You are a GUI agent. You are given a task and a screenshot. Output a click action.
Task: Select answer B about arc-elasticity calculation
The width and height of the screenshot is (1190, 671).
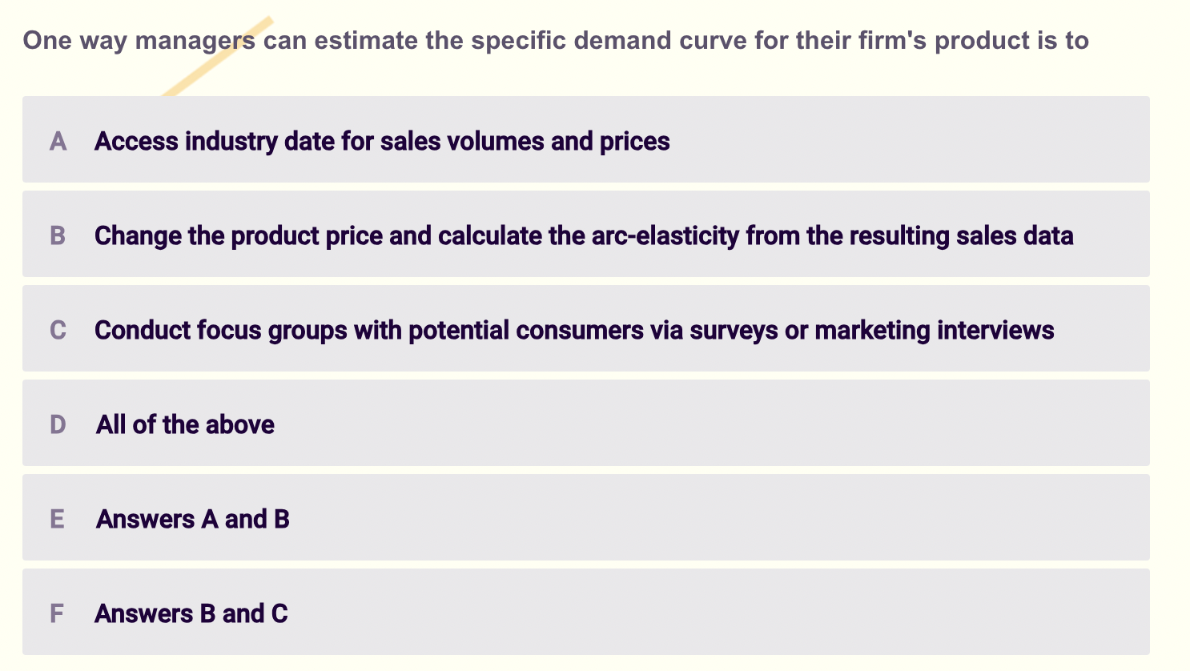click(584, 235)
